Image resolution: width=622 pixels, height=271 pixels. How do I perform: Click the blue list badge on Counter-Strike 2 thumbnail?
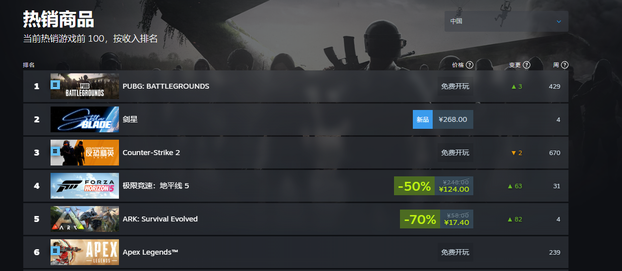tap(56, 151)
